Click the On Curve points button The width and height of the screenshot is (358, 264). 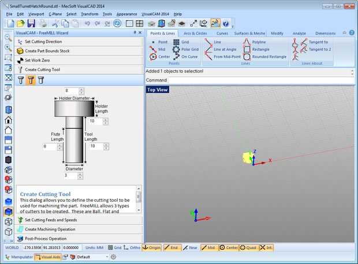(x=185, y=56)
